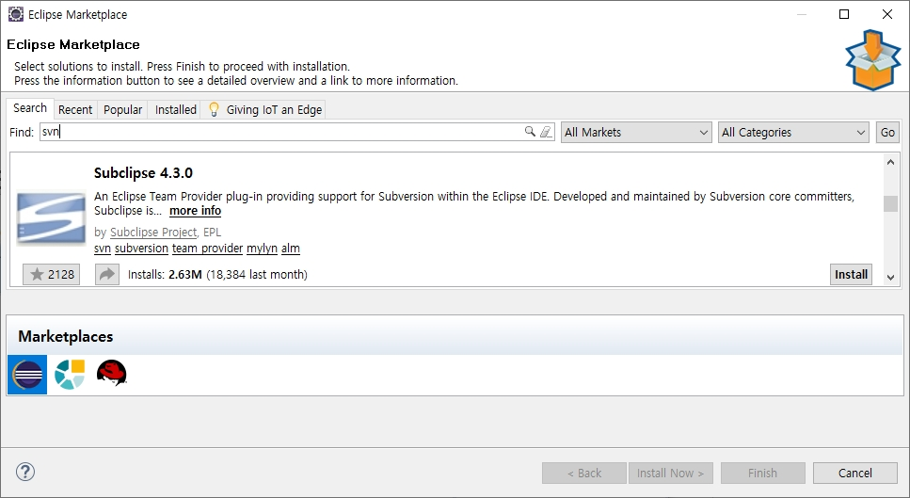This screenshot has width=910, height=498.
Task: Click the team provider tag link
Action: (207, 249)
